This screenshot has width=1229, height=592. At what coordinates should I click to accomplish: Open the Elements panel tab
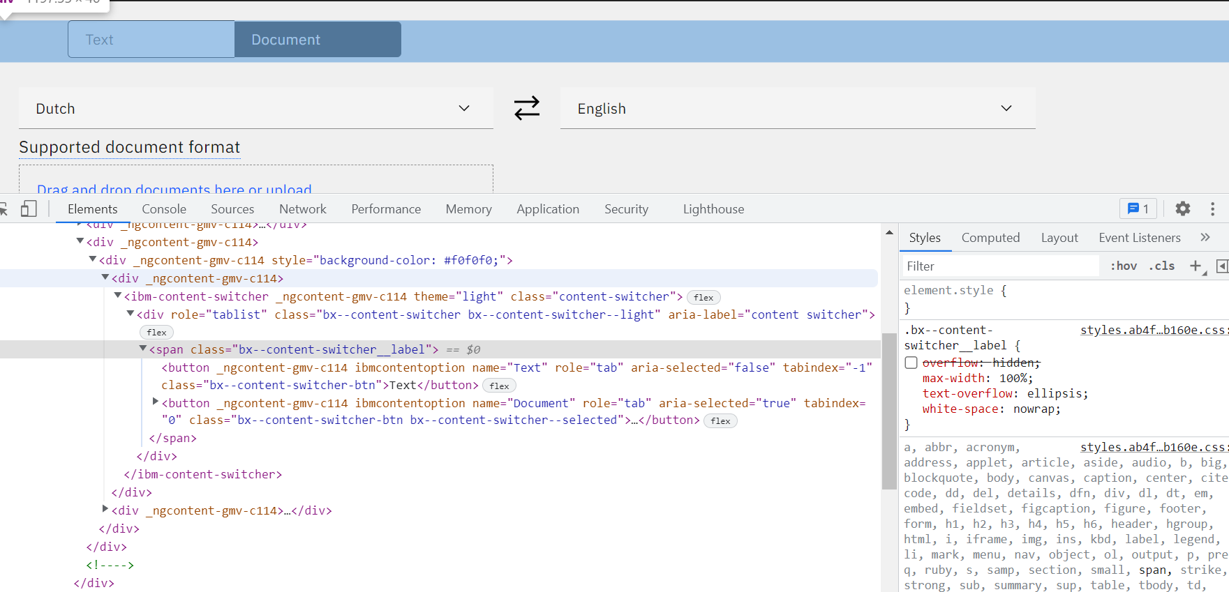92,209
